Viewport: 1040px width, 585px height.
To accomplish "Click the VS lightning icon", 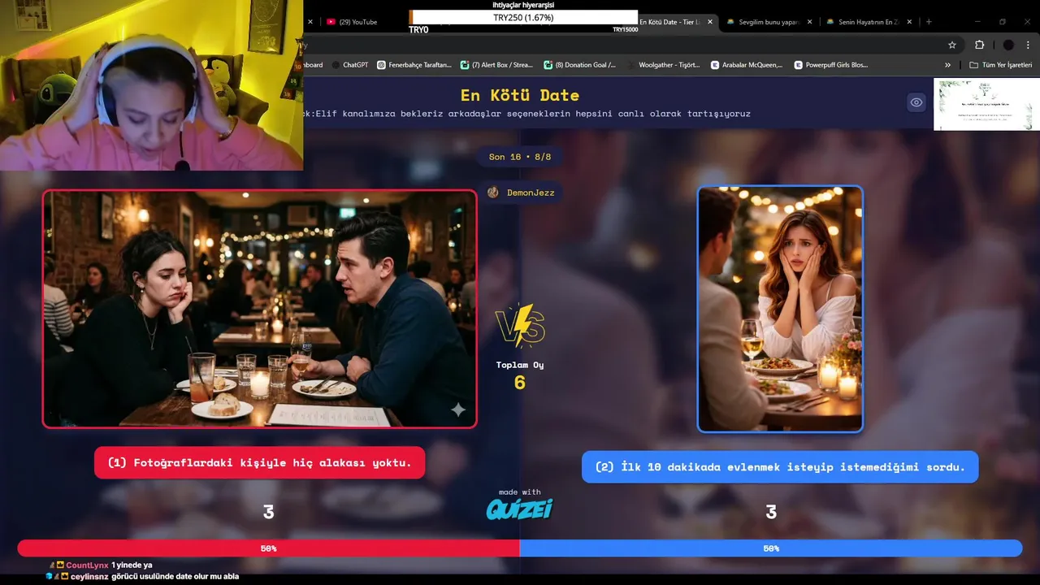I will click(x=520, y=325).
